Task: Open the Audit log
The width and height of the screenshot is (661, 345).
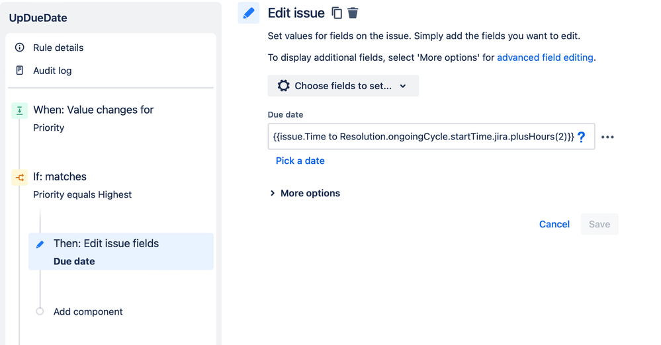Action: click(x=52, y=71)
